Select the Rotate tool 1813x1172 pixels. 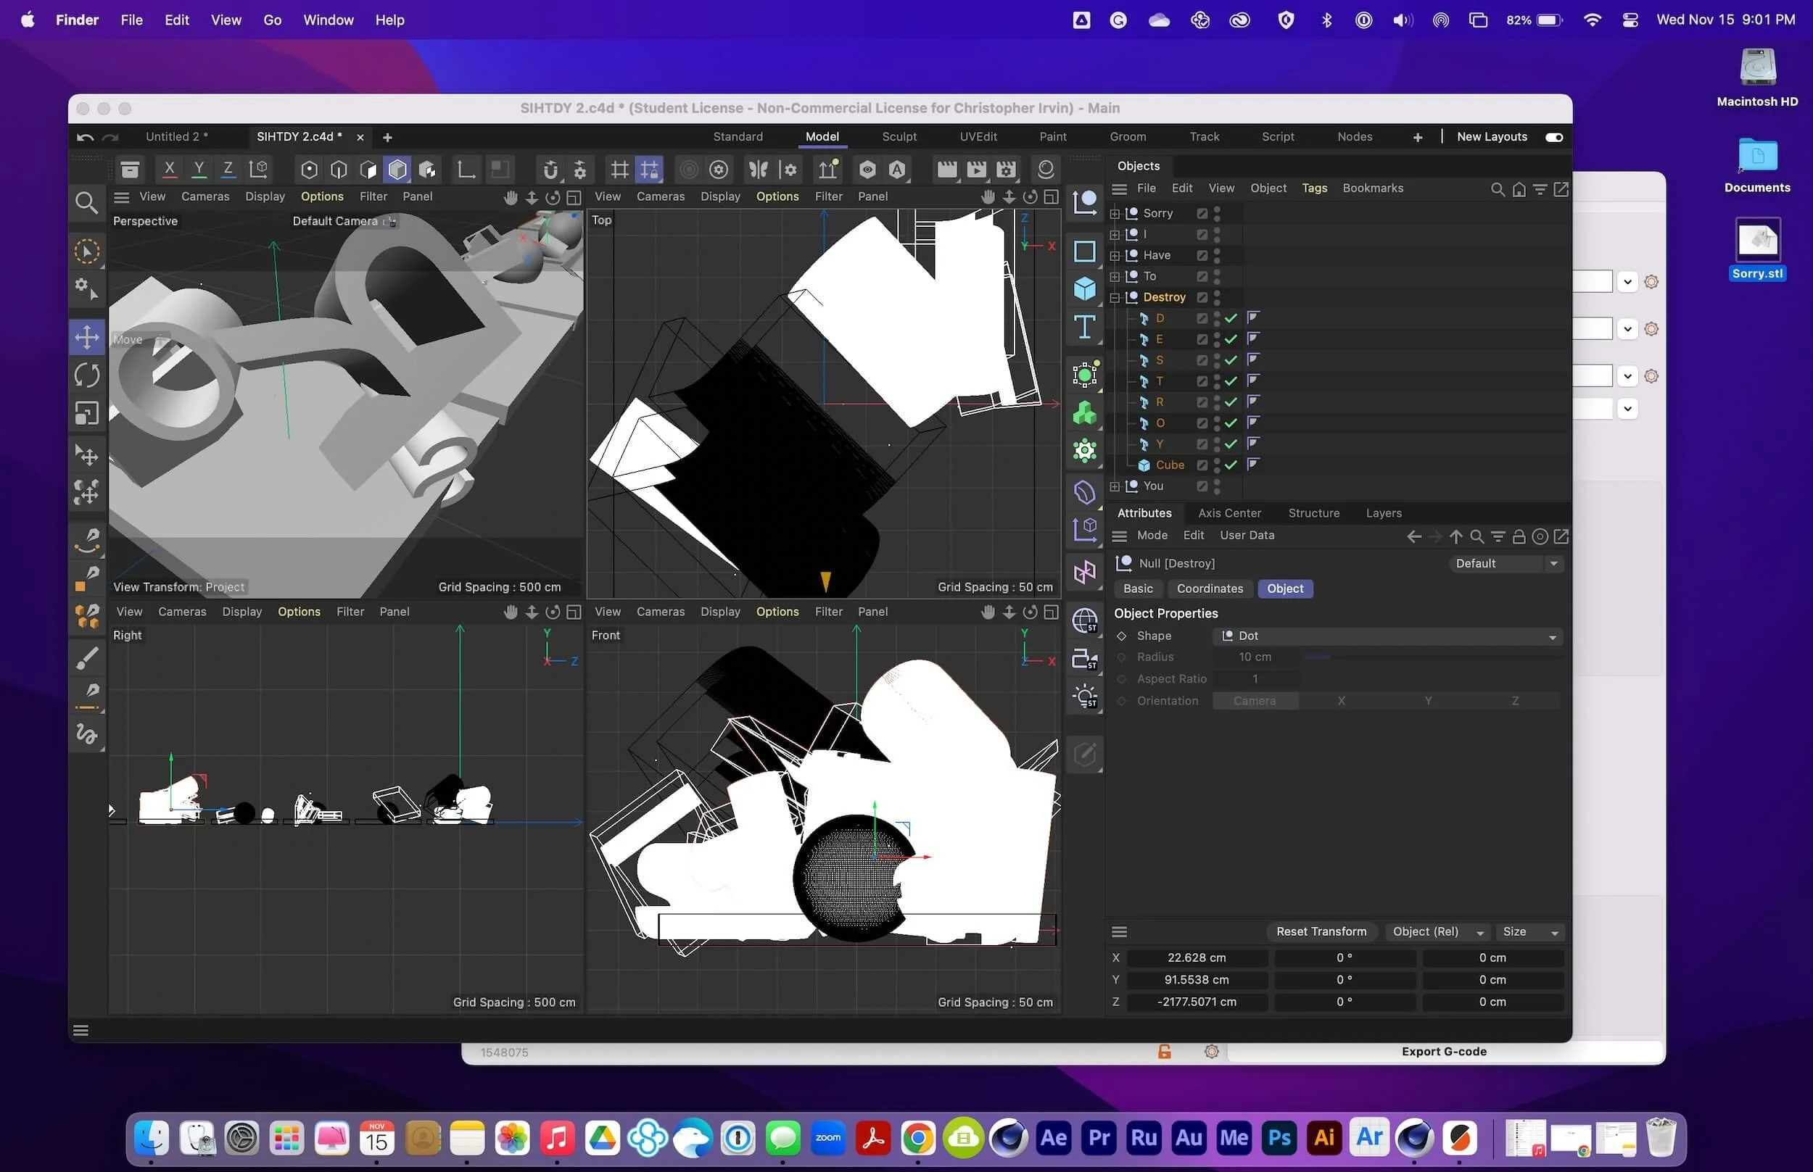(x=87, y=375)
